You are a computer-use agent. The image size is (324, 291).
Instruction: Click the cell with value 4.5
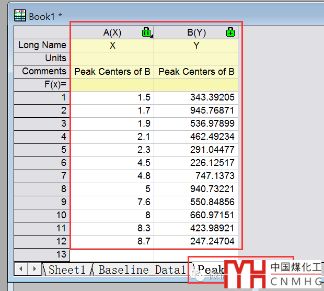point(112,163)
